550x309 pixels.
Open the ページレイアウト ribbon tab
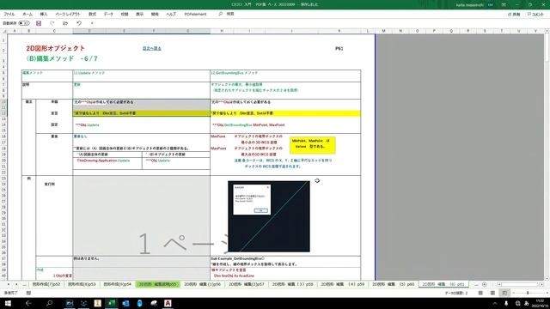[68, 14]
